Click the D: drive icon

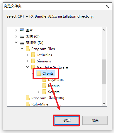pos(22,43)
